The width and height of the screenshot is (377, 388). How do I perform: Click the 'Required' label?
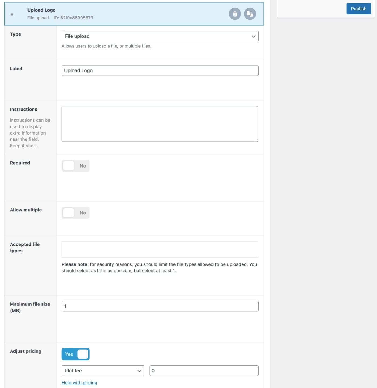(x=20, y=163)
